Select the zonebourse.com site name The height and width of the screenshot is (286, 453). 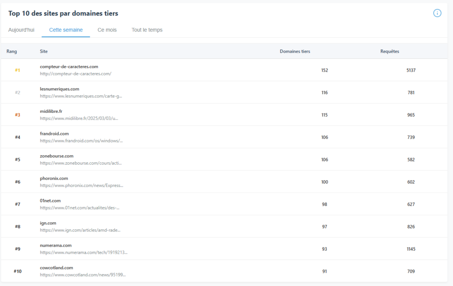(57, 156)
